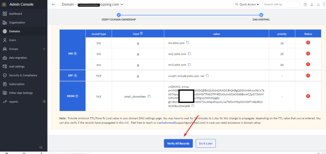Open the Users sidebar item

click(x=24, y=40)
